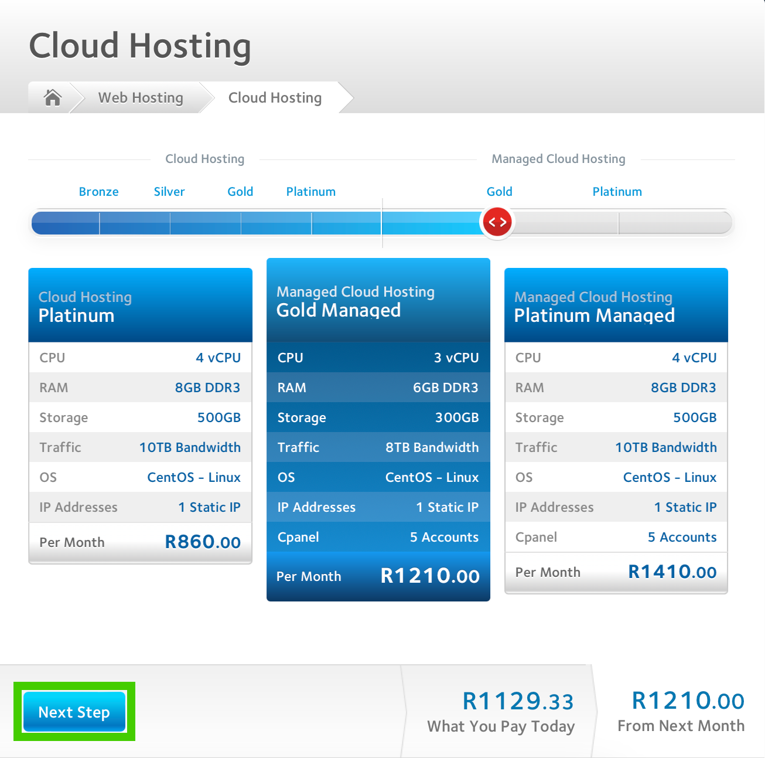Choose Gold under Cloud Hosting
The height and width of the screenshot is (758, 765).
click(x=240, y=192)
